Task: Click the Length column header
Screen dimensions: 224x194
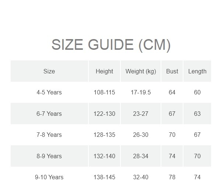Action: pos(197,71)
